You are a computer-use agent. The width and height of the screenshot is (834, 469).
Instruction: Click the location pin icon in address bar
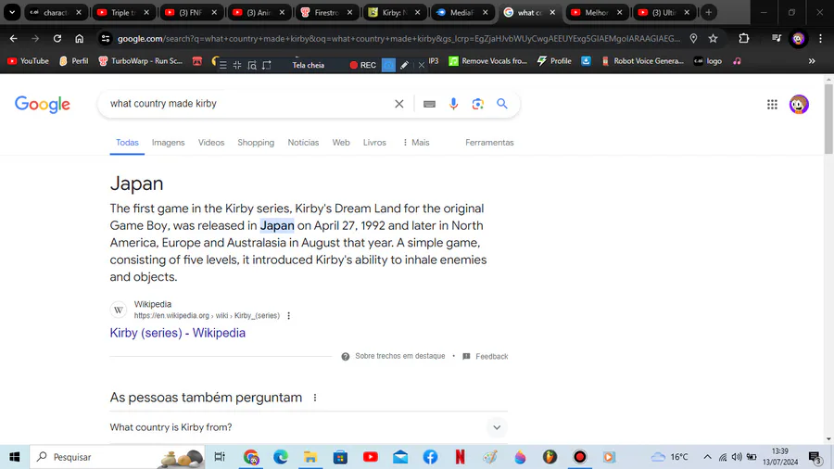tap(693, 38)
